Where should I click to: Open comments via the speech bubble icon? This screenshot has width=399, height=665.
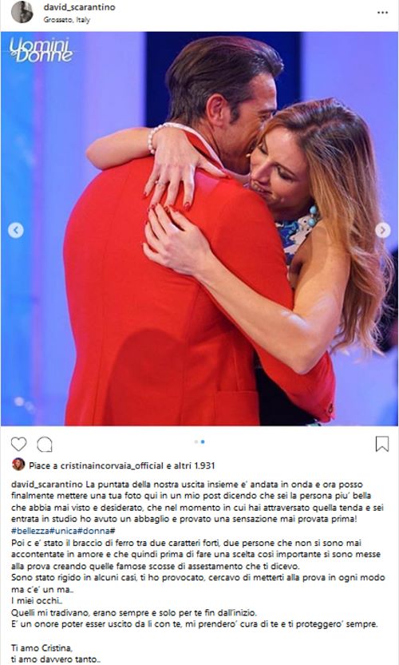tap(45, 444)
